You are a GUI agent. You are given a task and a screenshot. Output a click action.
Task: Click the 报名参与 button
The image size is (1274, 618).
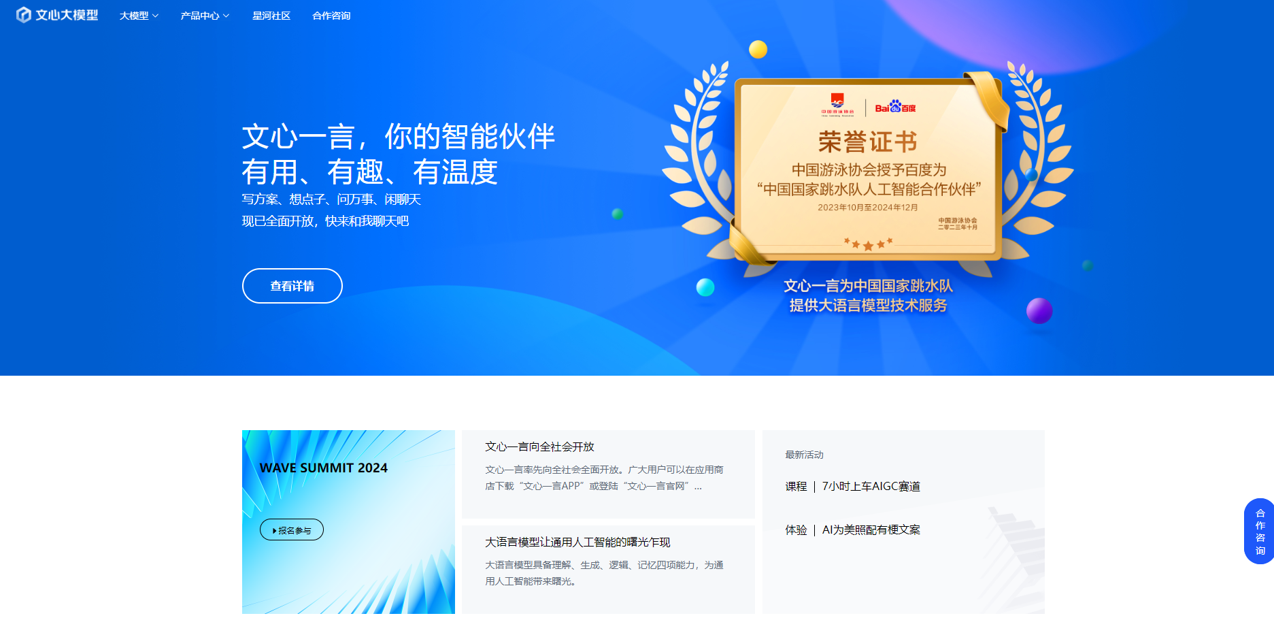pos(292,530)
